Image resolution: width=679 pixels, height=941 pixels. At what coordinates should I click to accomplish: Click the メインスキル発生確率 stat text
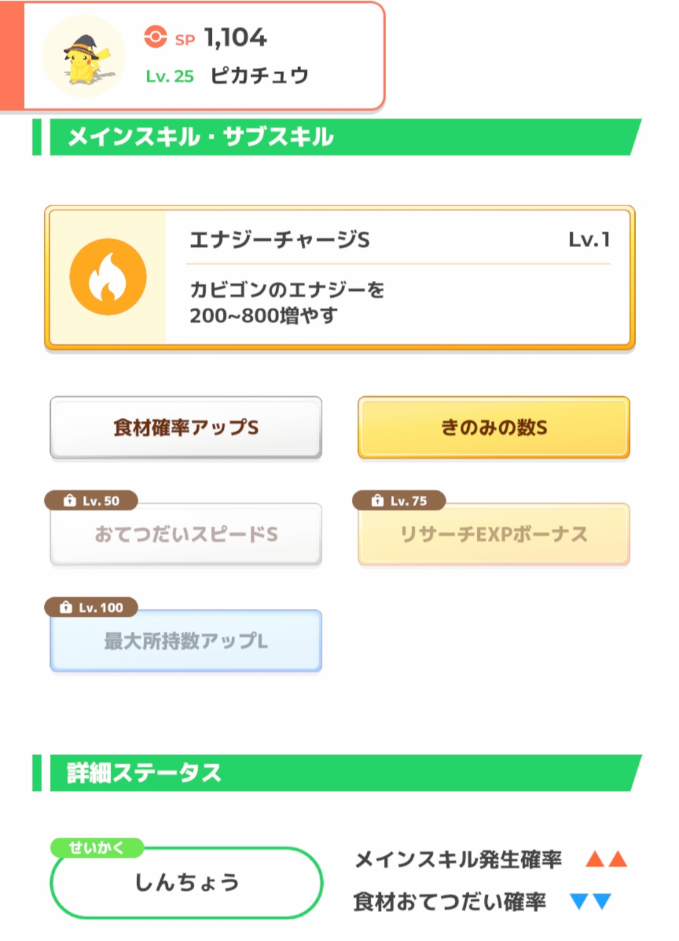coord(458,859)
